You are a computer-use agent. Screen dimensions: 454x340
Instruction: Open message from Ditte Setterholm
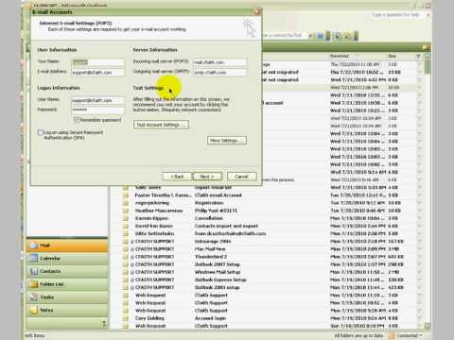pyautogui.click(x=154, y=234)
